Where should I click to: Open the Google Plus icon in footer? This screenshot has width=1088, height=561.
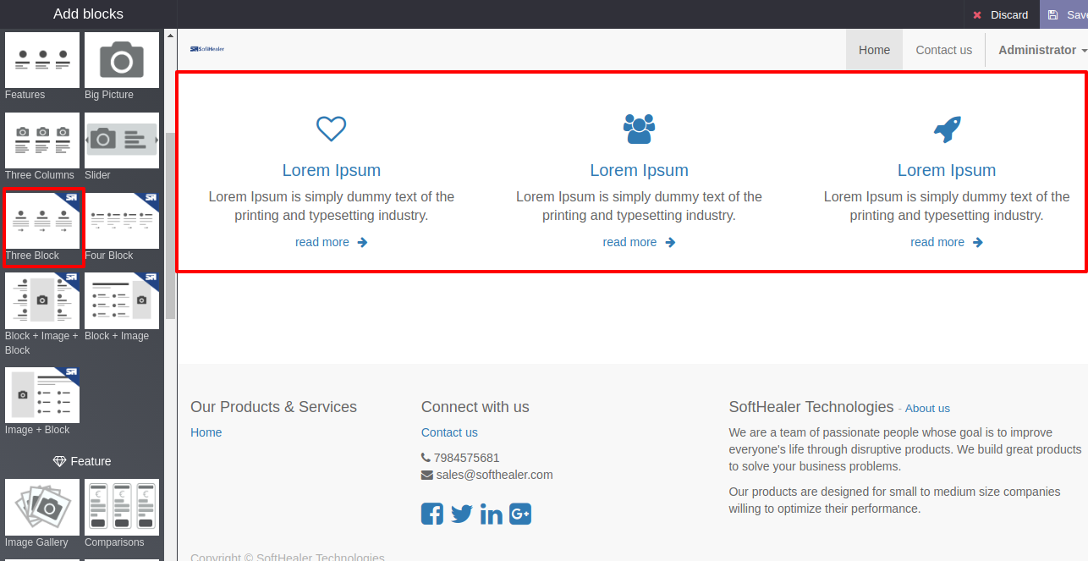click(x=520, y=514)
